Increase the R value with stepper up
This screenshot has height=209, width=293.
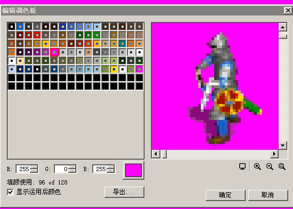pyautogui.click(x=34, y=167)
